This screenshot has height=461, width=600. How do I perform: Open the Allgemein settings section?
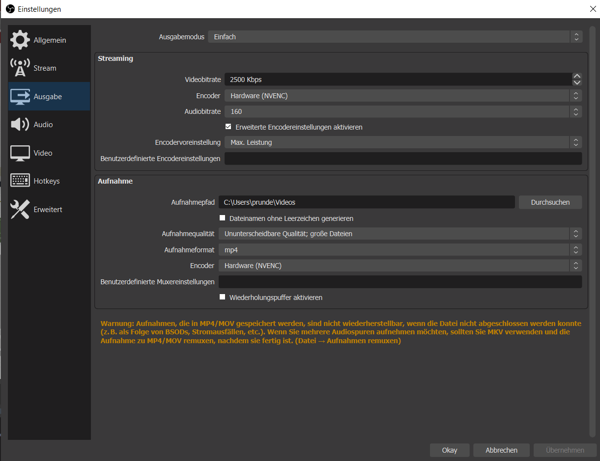click(49, 40)
